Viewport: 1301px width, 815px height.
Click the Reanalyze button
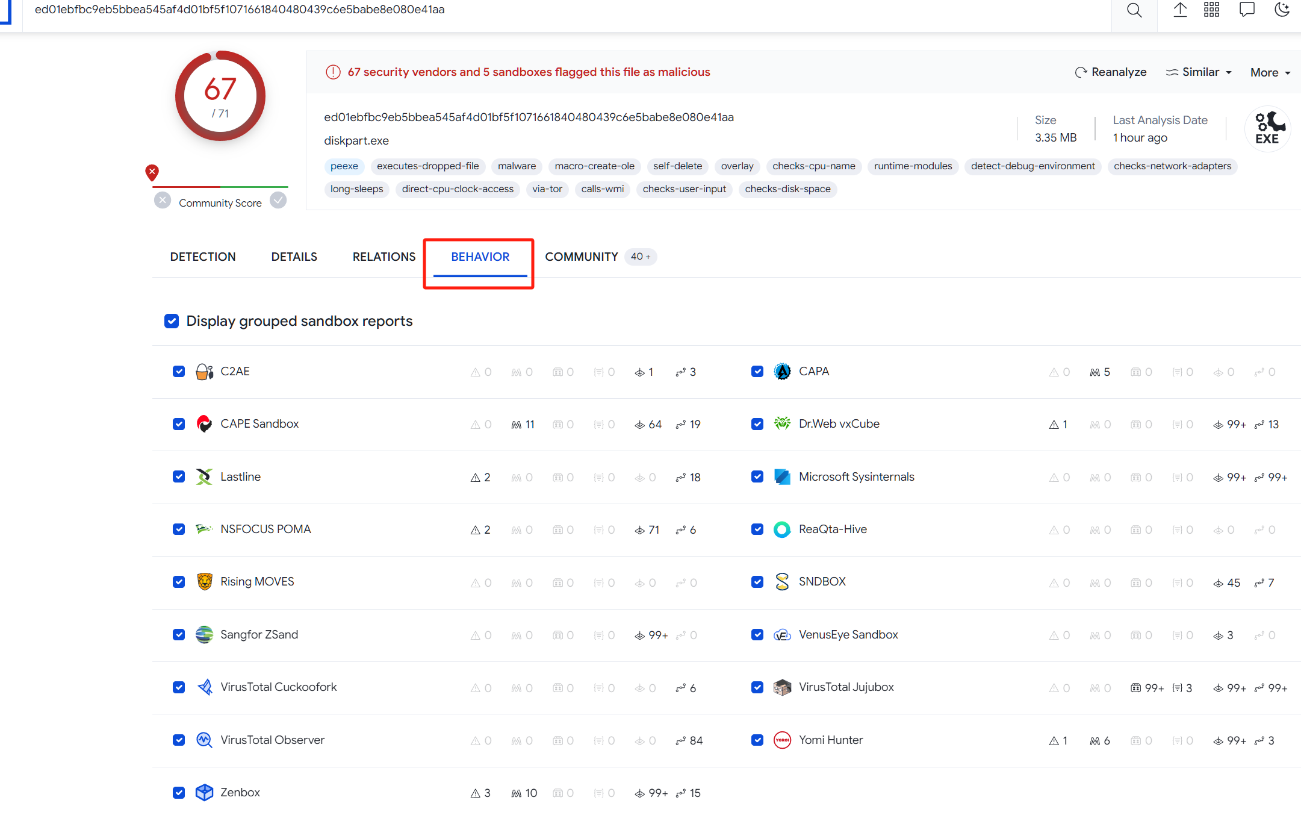1110,72
